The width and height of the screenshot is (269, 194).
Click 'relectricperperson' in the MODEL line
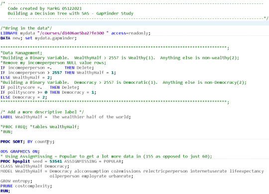(165, 172)
